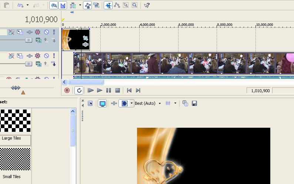Viewport: 294px width, 184px height.
Task: Click the Play button
Action: click(x=100, y=90)
